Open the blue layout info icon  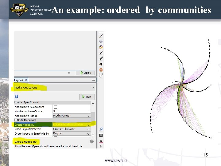[x=16, y=97]
